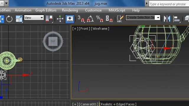Toggle Spinner Snap
Viewport: 189px width, 106px height.
pos(109,19)
